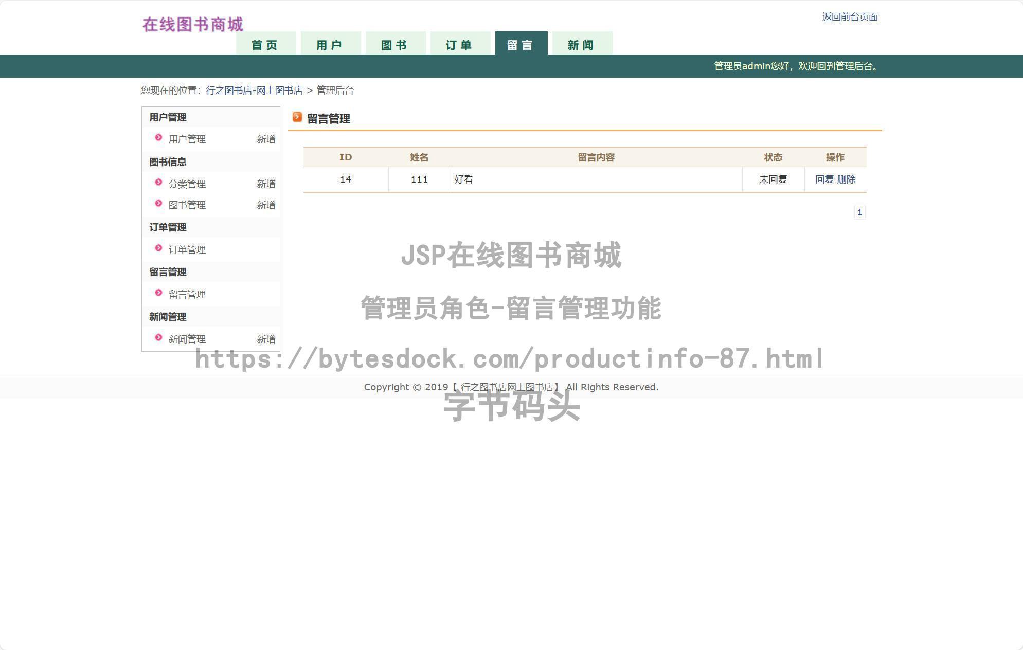The width and height of the screenshot is (1023, 650).
Task: Click the 管理后台 breadcrumb text
Action: pyautogui.click(x=335, y=91)
